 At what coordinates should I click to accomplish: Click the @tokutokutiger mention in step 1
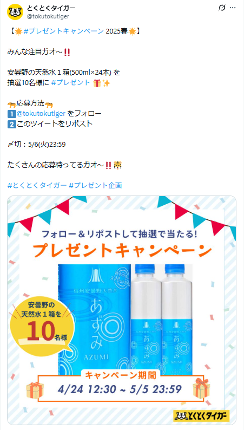(41, 113)
